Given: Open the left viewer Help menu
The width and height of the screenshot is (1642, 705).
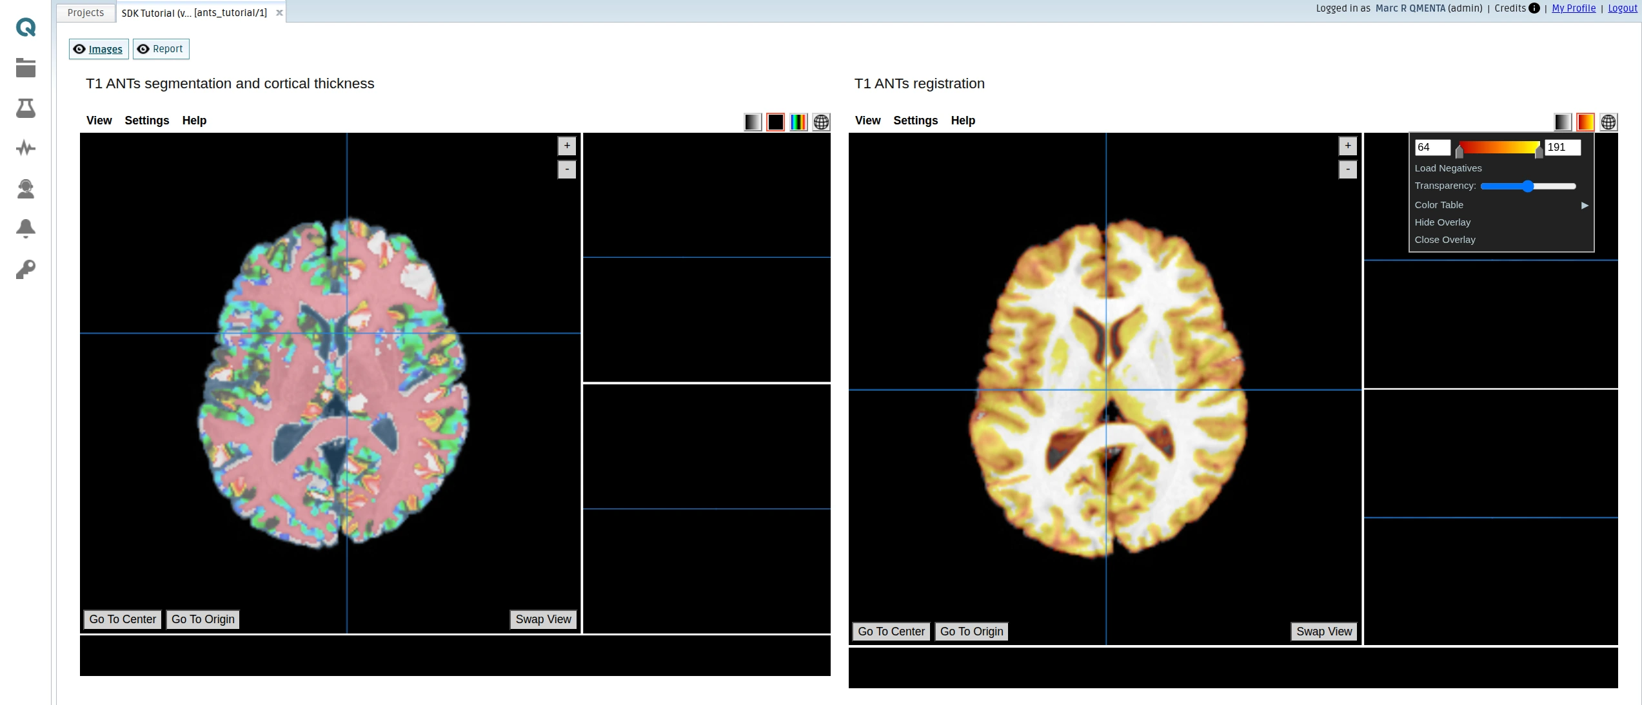Looking at the screenshot, I should point(194,121).
